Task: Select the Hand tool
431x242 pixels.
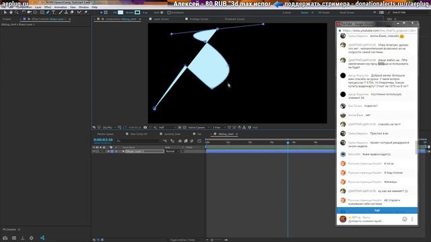Action: tap(11, 12)
